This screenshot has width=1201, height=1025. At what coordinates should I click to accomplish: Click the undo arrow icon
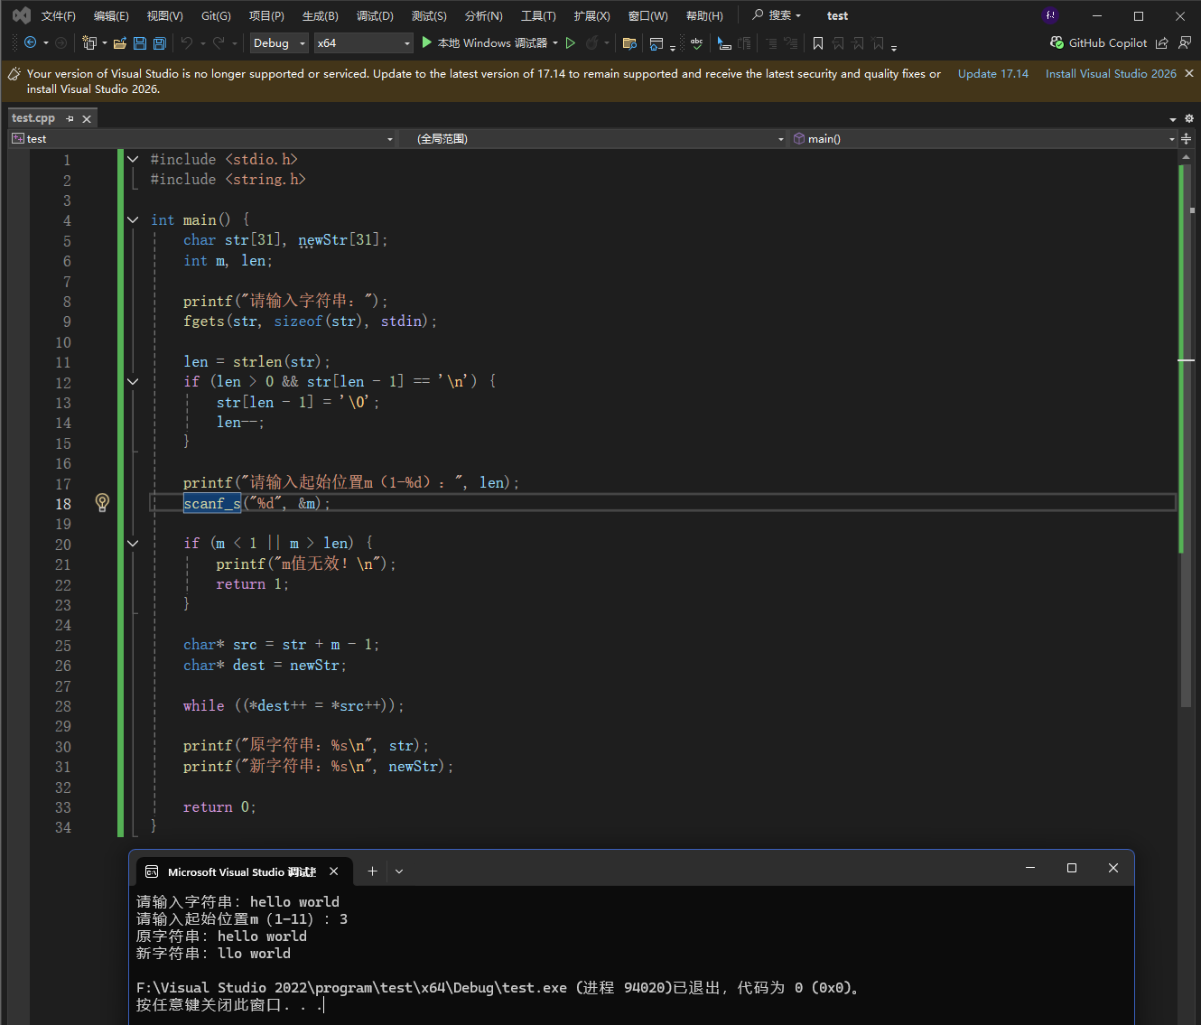187,42
